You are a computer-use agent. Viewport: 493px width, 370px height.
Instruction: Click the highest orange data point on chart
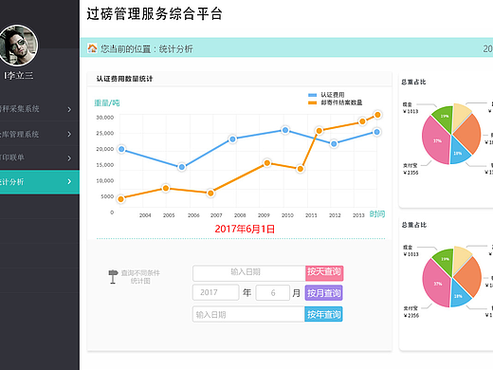click(377, 115)
